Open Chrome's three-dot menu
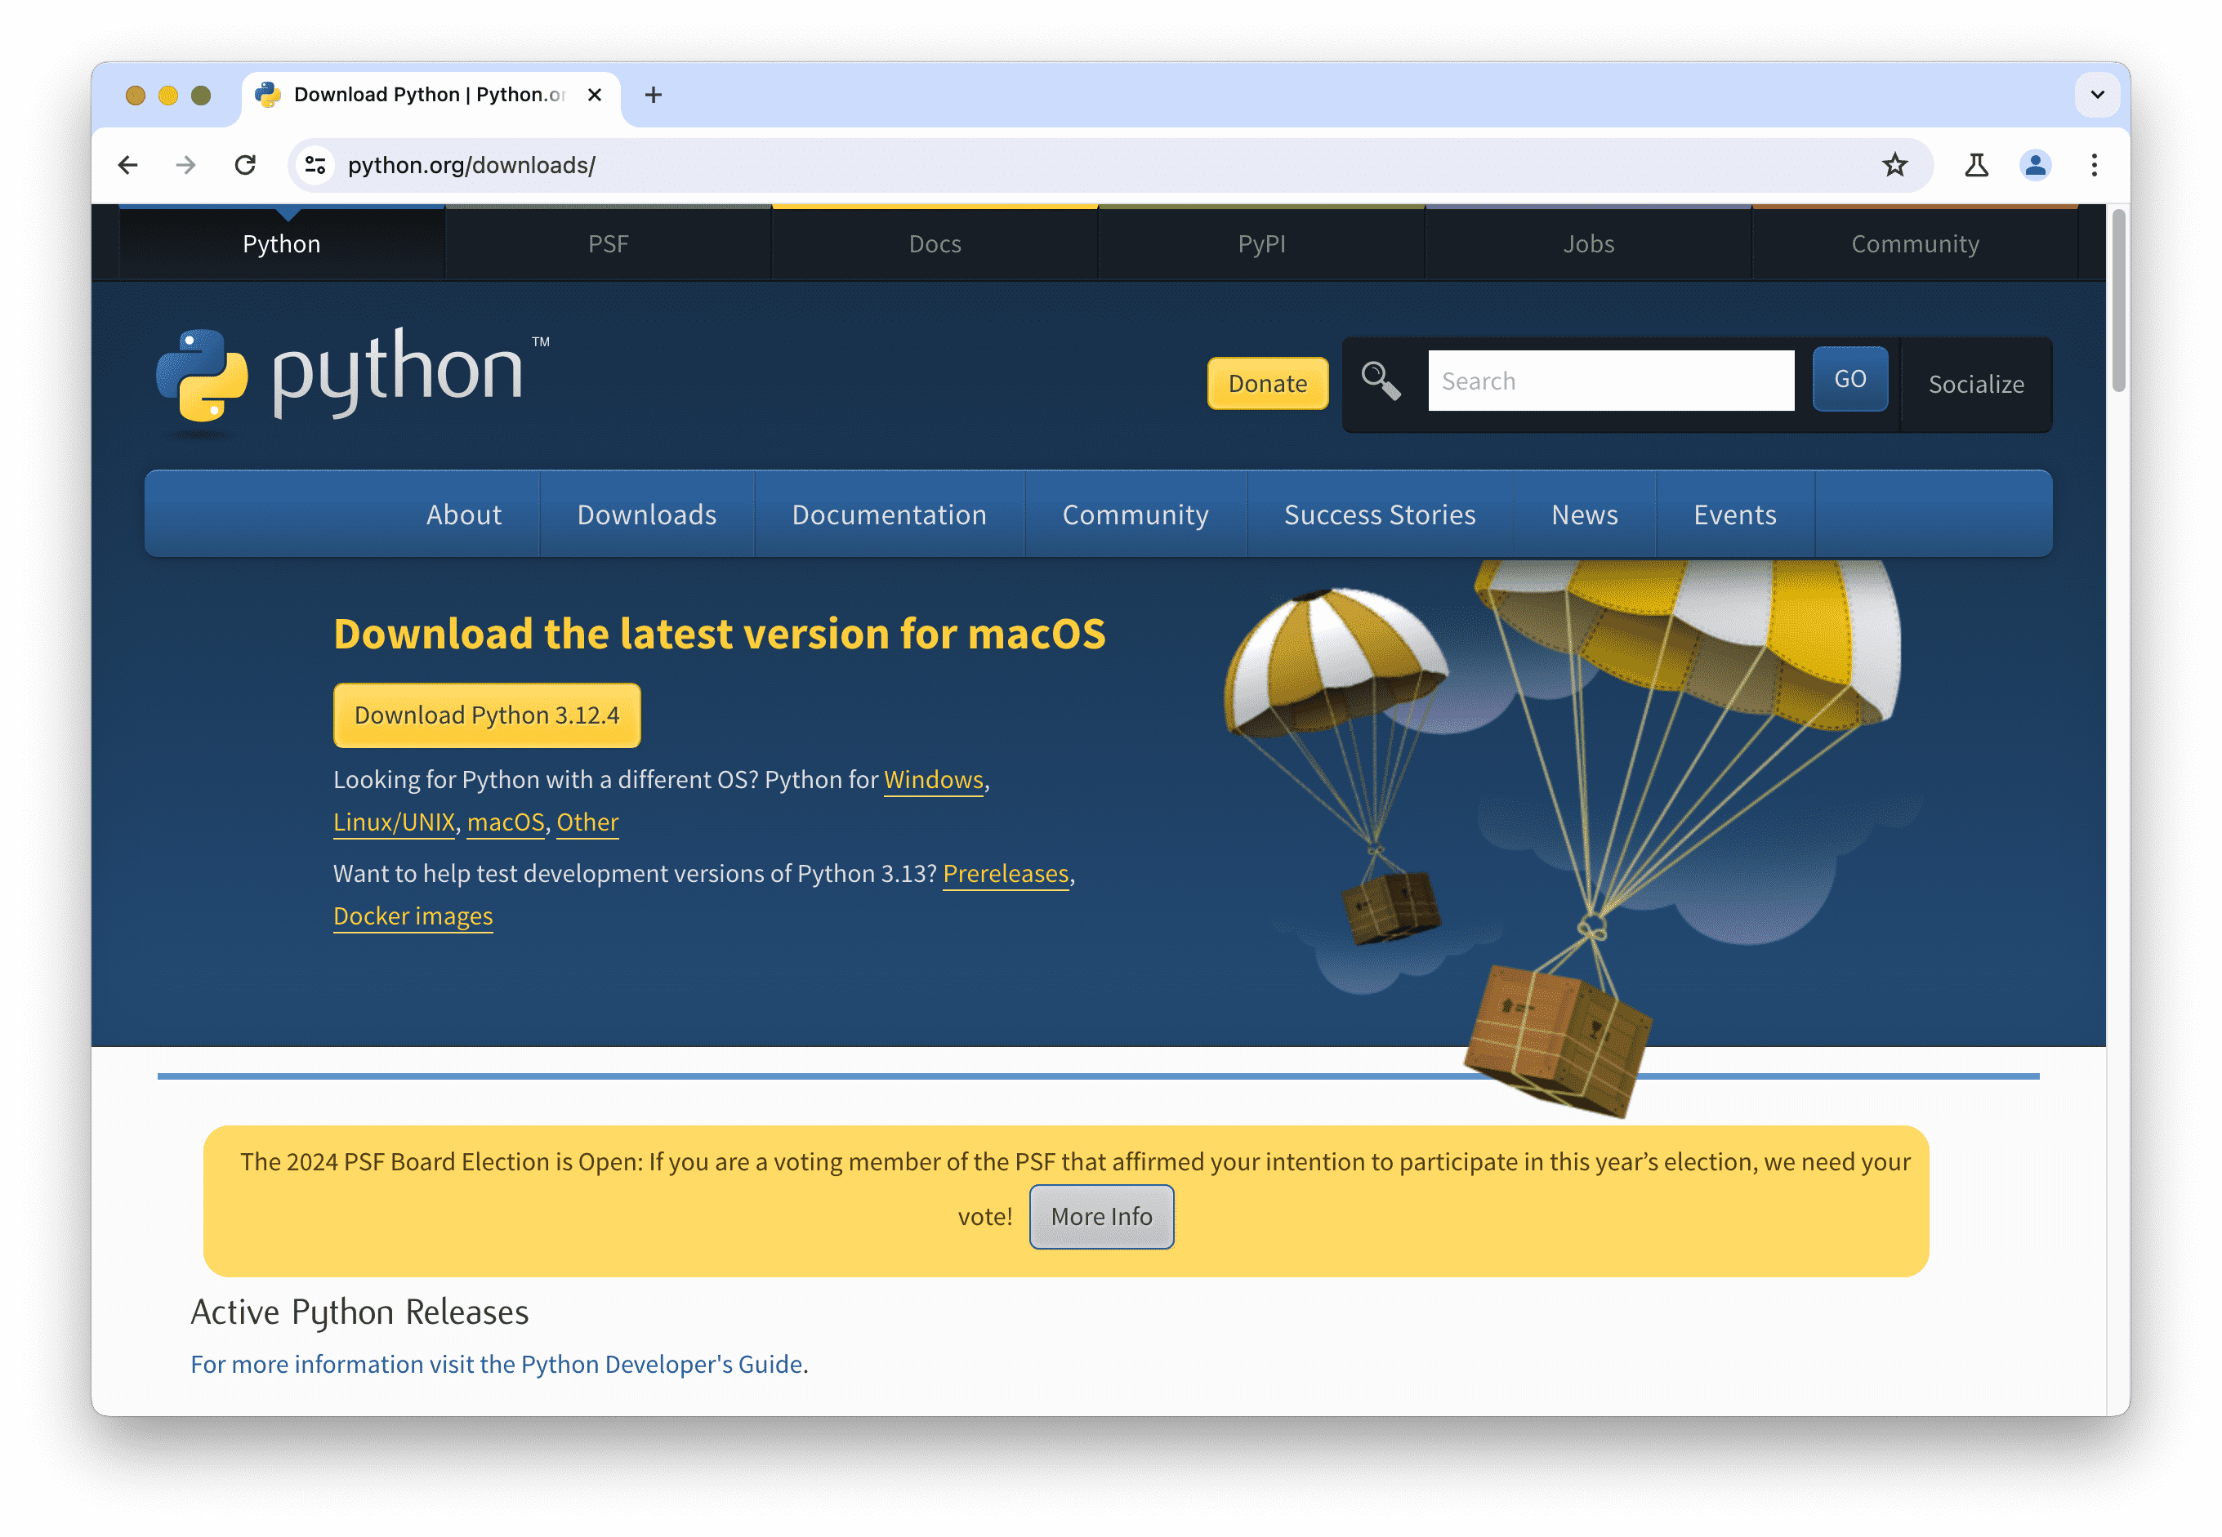Viewport: 2222px width, 1537px height. click(x=2093, y=165)
